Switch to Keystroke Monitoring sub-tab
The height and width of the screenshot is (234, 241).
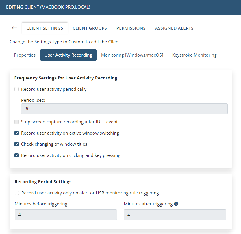pyautogui.click(x=194, y=55)
